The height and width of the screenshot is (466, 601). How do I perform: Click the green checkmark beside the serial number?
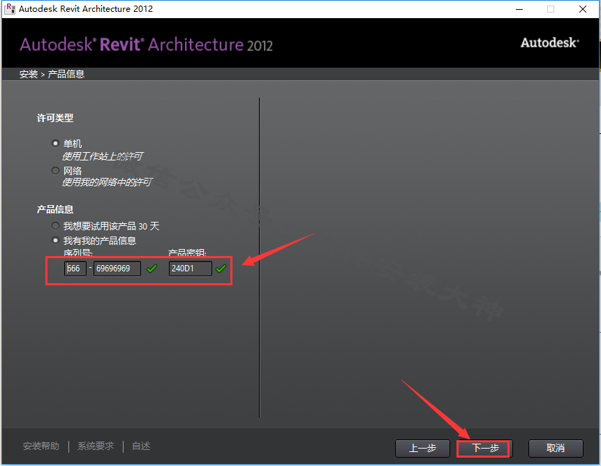coord(151,269)
